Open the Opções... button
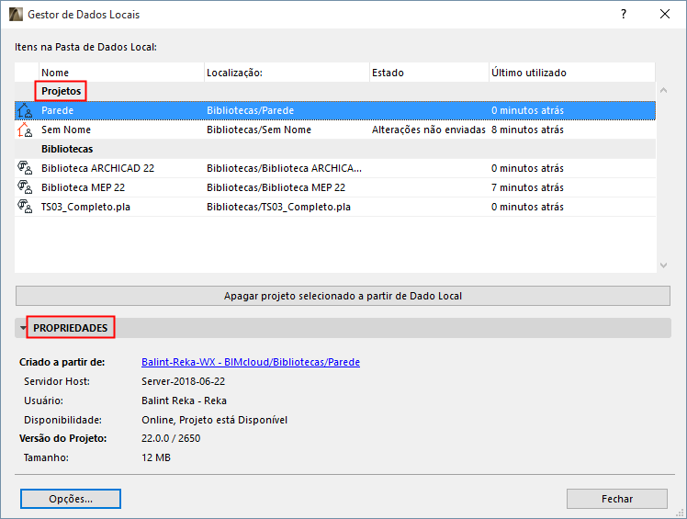The image size is (687, 519). pyautogui.click(x=71, y=499)
